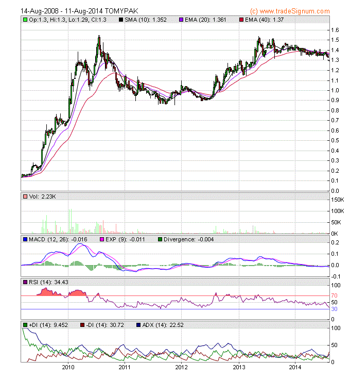Click the green Divergence legend swatch

(160, 239)
